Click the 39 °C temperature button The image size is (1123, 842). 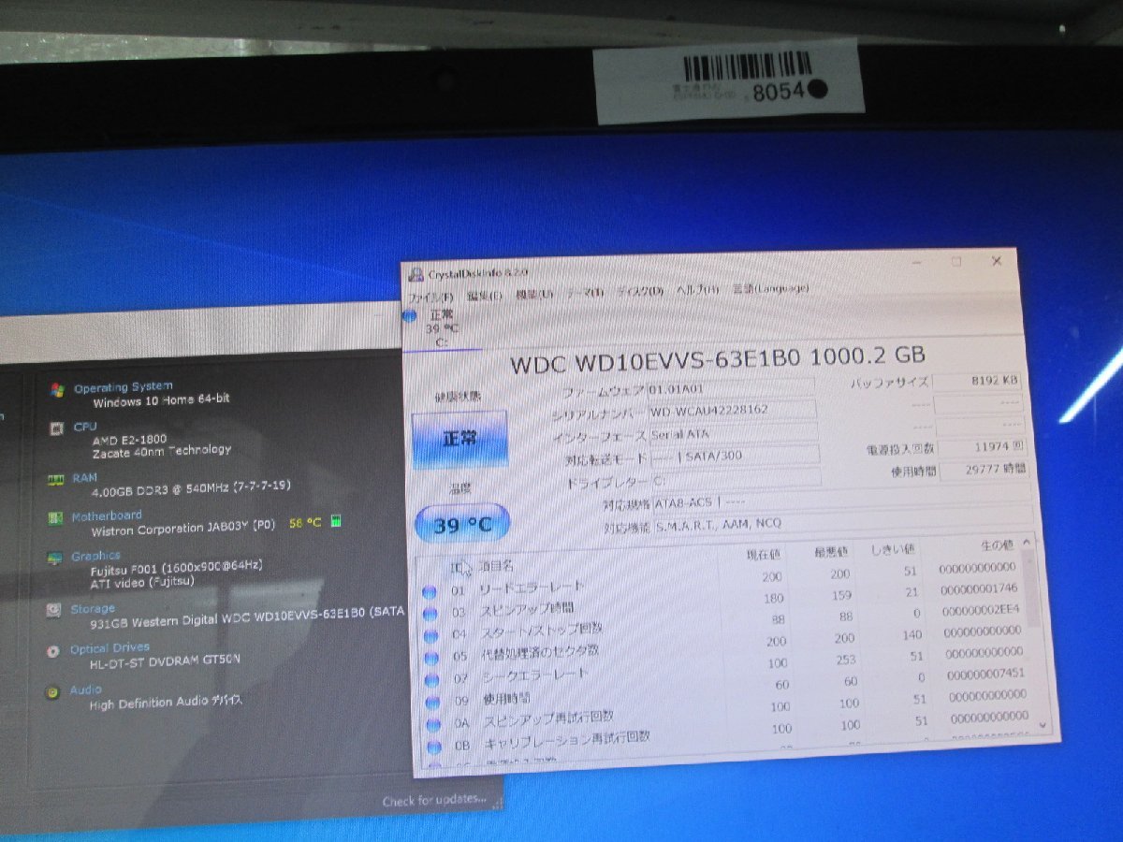[462, 525]
